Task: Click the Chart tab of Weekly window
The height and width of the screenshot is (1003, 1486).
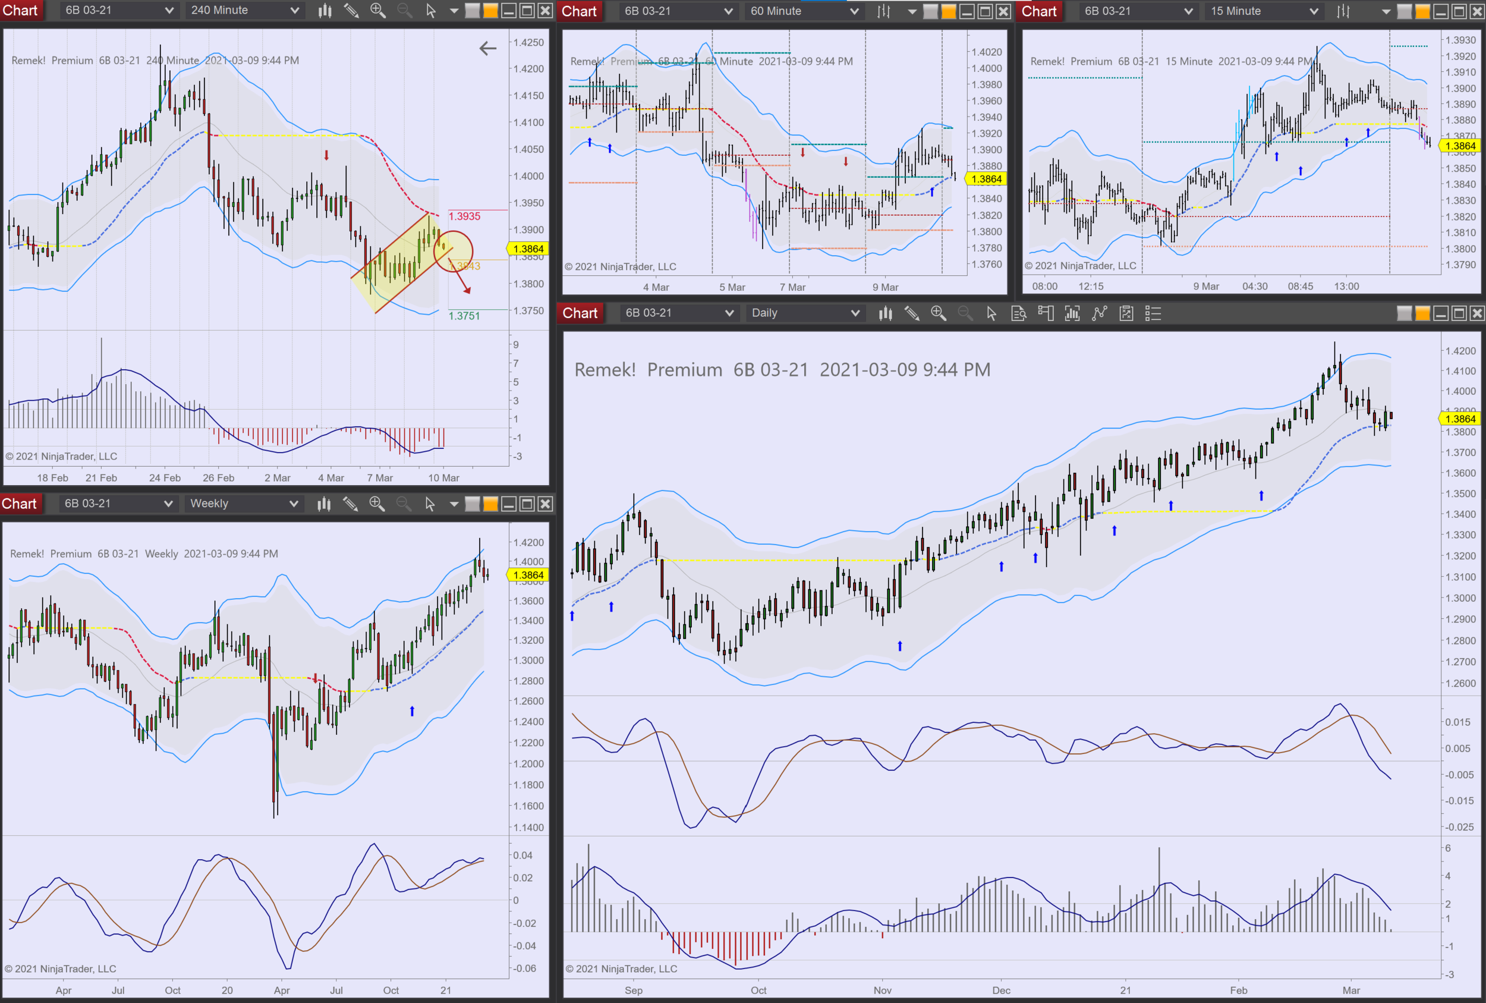Action: 19,504
